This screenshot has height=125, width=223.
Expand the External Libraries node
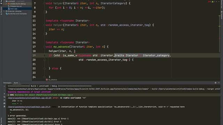coord(4,11)
